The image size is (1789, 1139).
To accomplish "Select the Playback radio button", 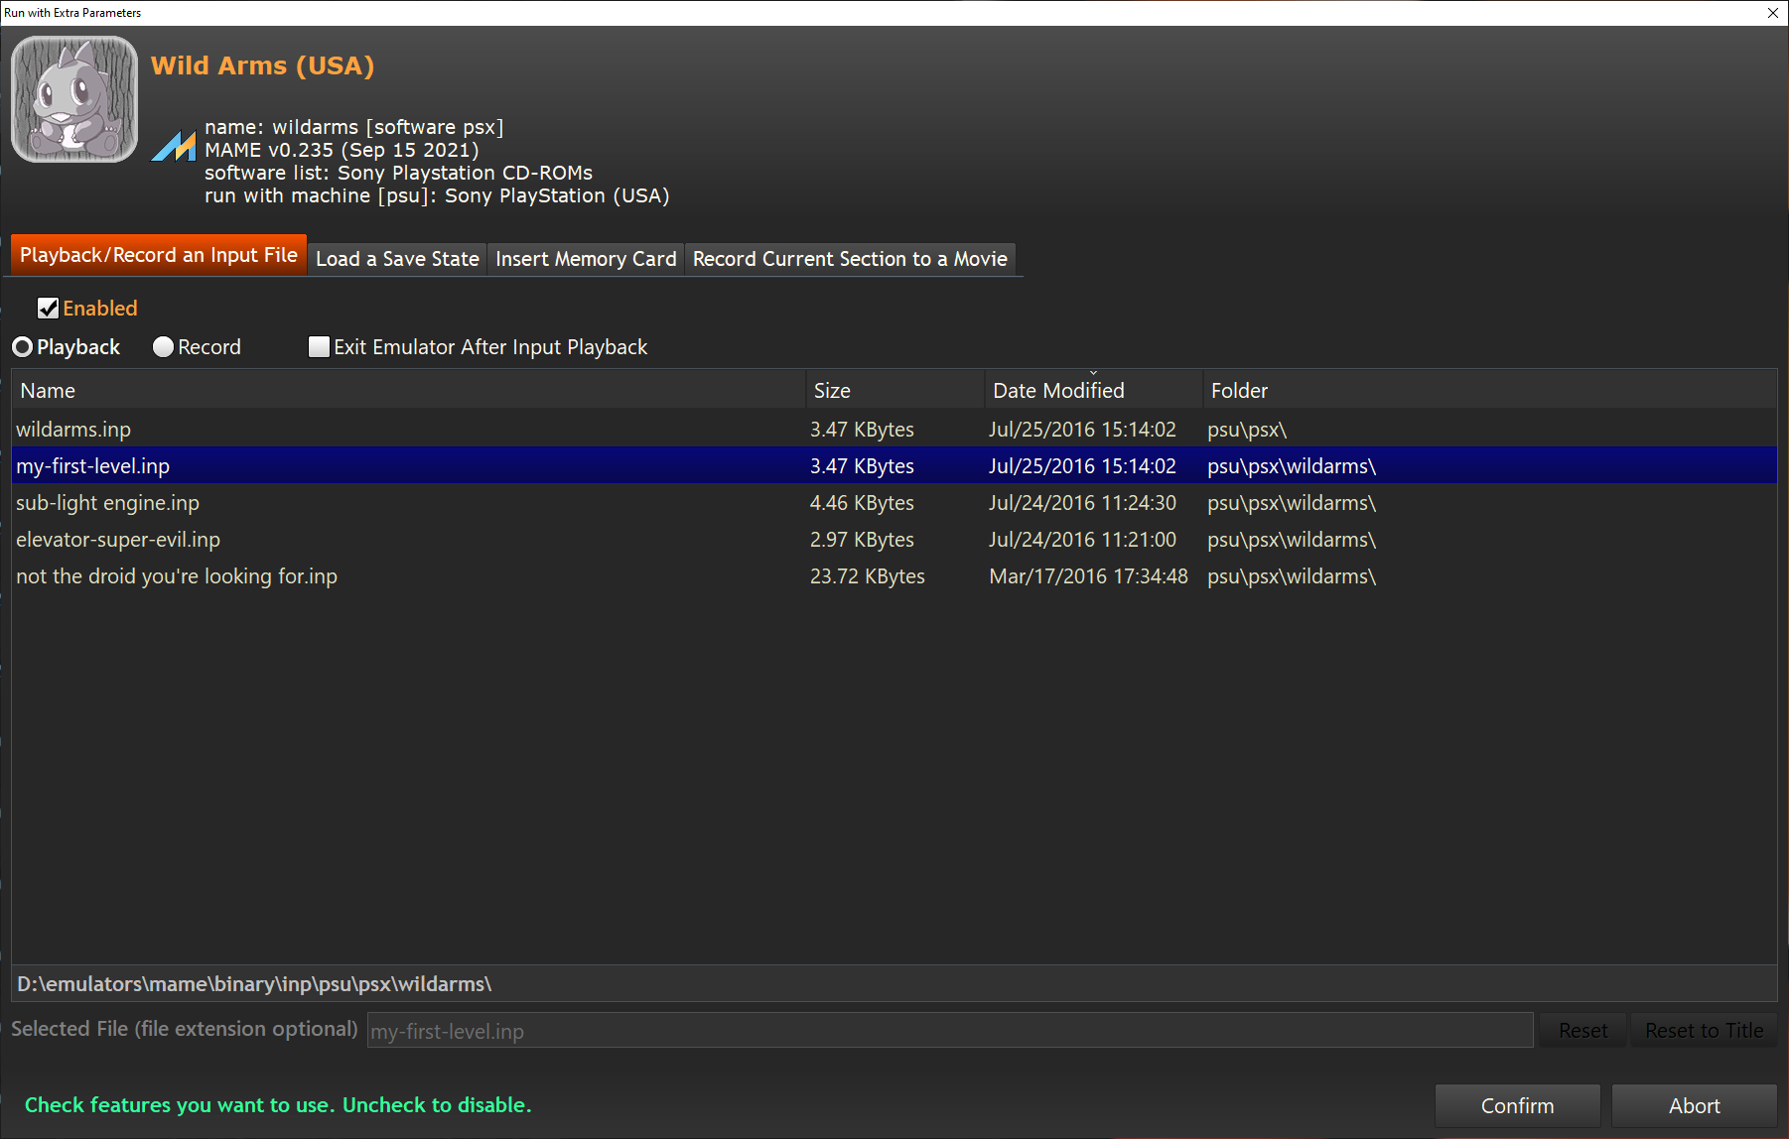I will point(23,347).
